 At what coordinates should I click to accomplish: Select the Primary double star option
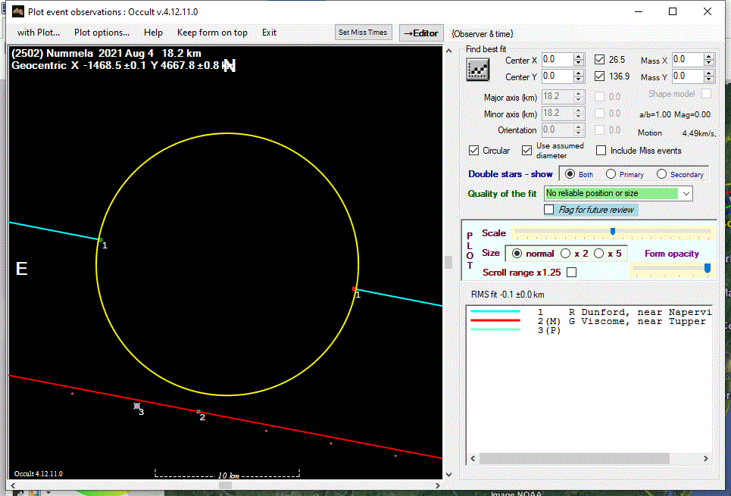click(611, 174)
